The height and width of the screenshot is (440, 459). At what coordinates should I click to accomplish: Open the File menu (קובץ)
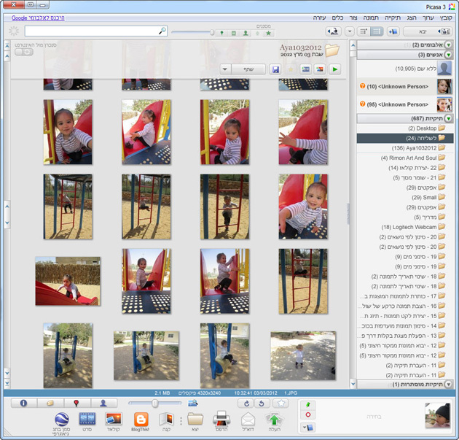click(446, 18)
